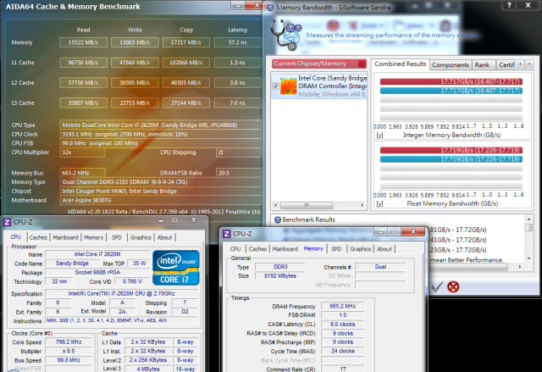The height and width of the screenshot is (372, 542).
Task: Click the Core Speed 798.2 MHz value
Action: 69,342
